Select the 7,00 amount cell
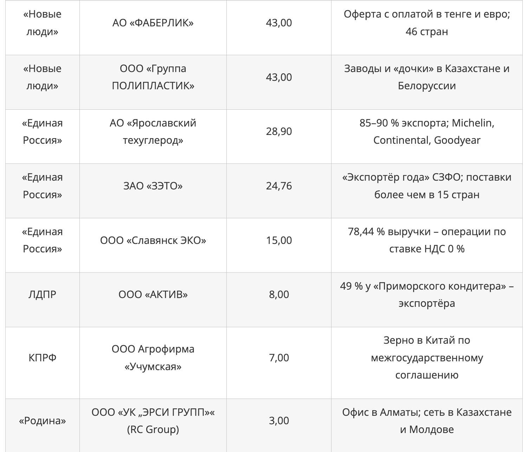 279,358
